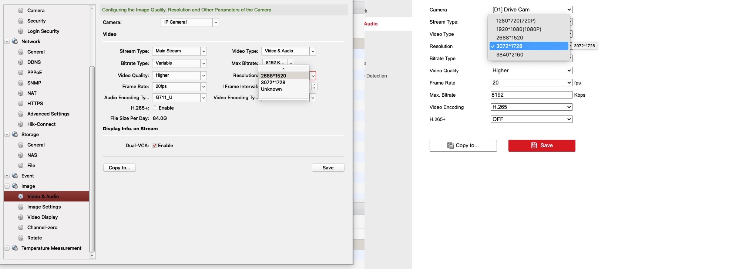The height and width of the screenshot is (269, 729).
Task: Click the Max. Bitrate field containing 8192
Action: pos(531,95)
